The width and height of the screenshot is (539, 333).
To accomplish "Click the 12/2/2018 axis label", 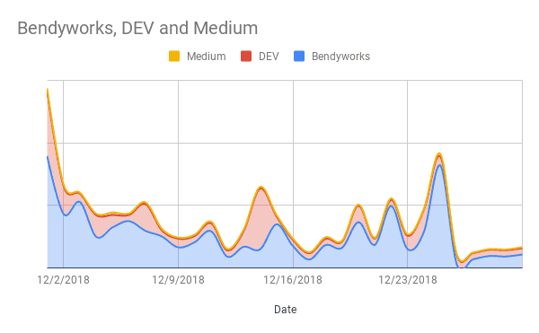I will (63, 280).
